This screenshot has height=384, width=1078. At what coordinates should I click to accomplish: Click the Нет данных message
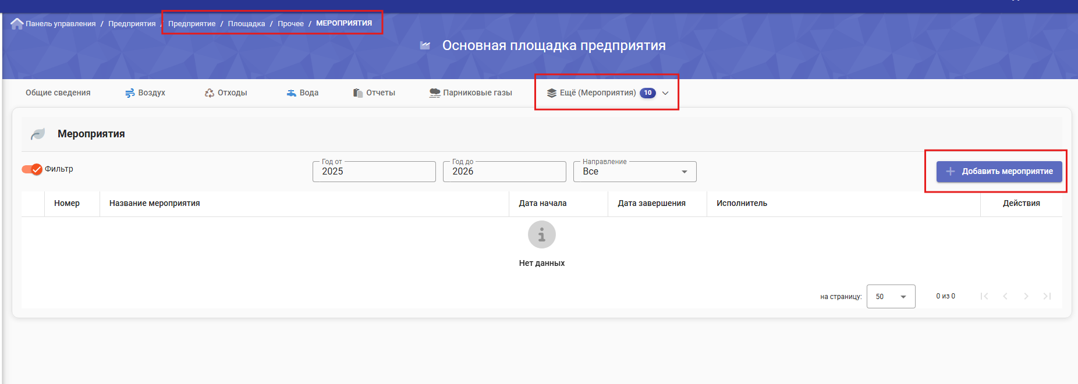point(542,263)
